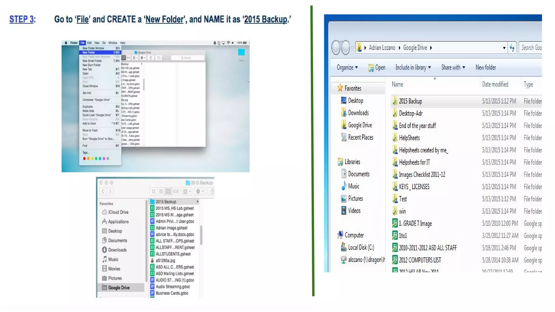
Task: Switch Finder to icon view
Action: click(x=154, y=191)
